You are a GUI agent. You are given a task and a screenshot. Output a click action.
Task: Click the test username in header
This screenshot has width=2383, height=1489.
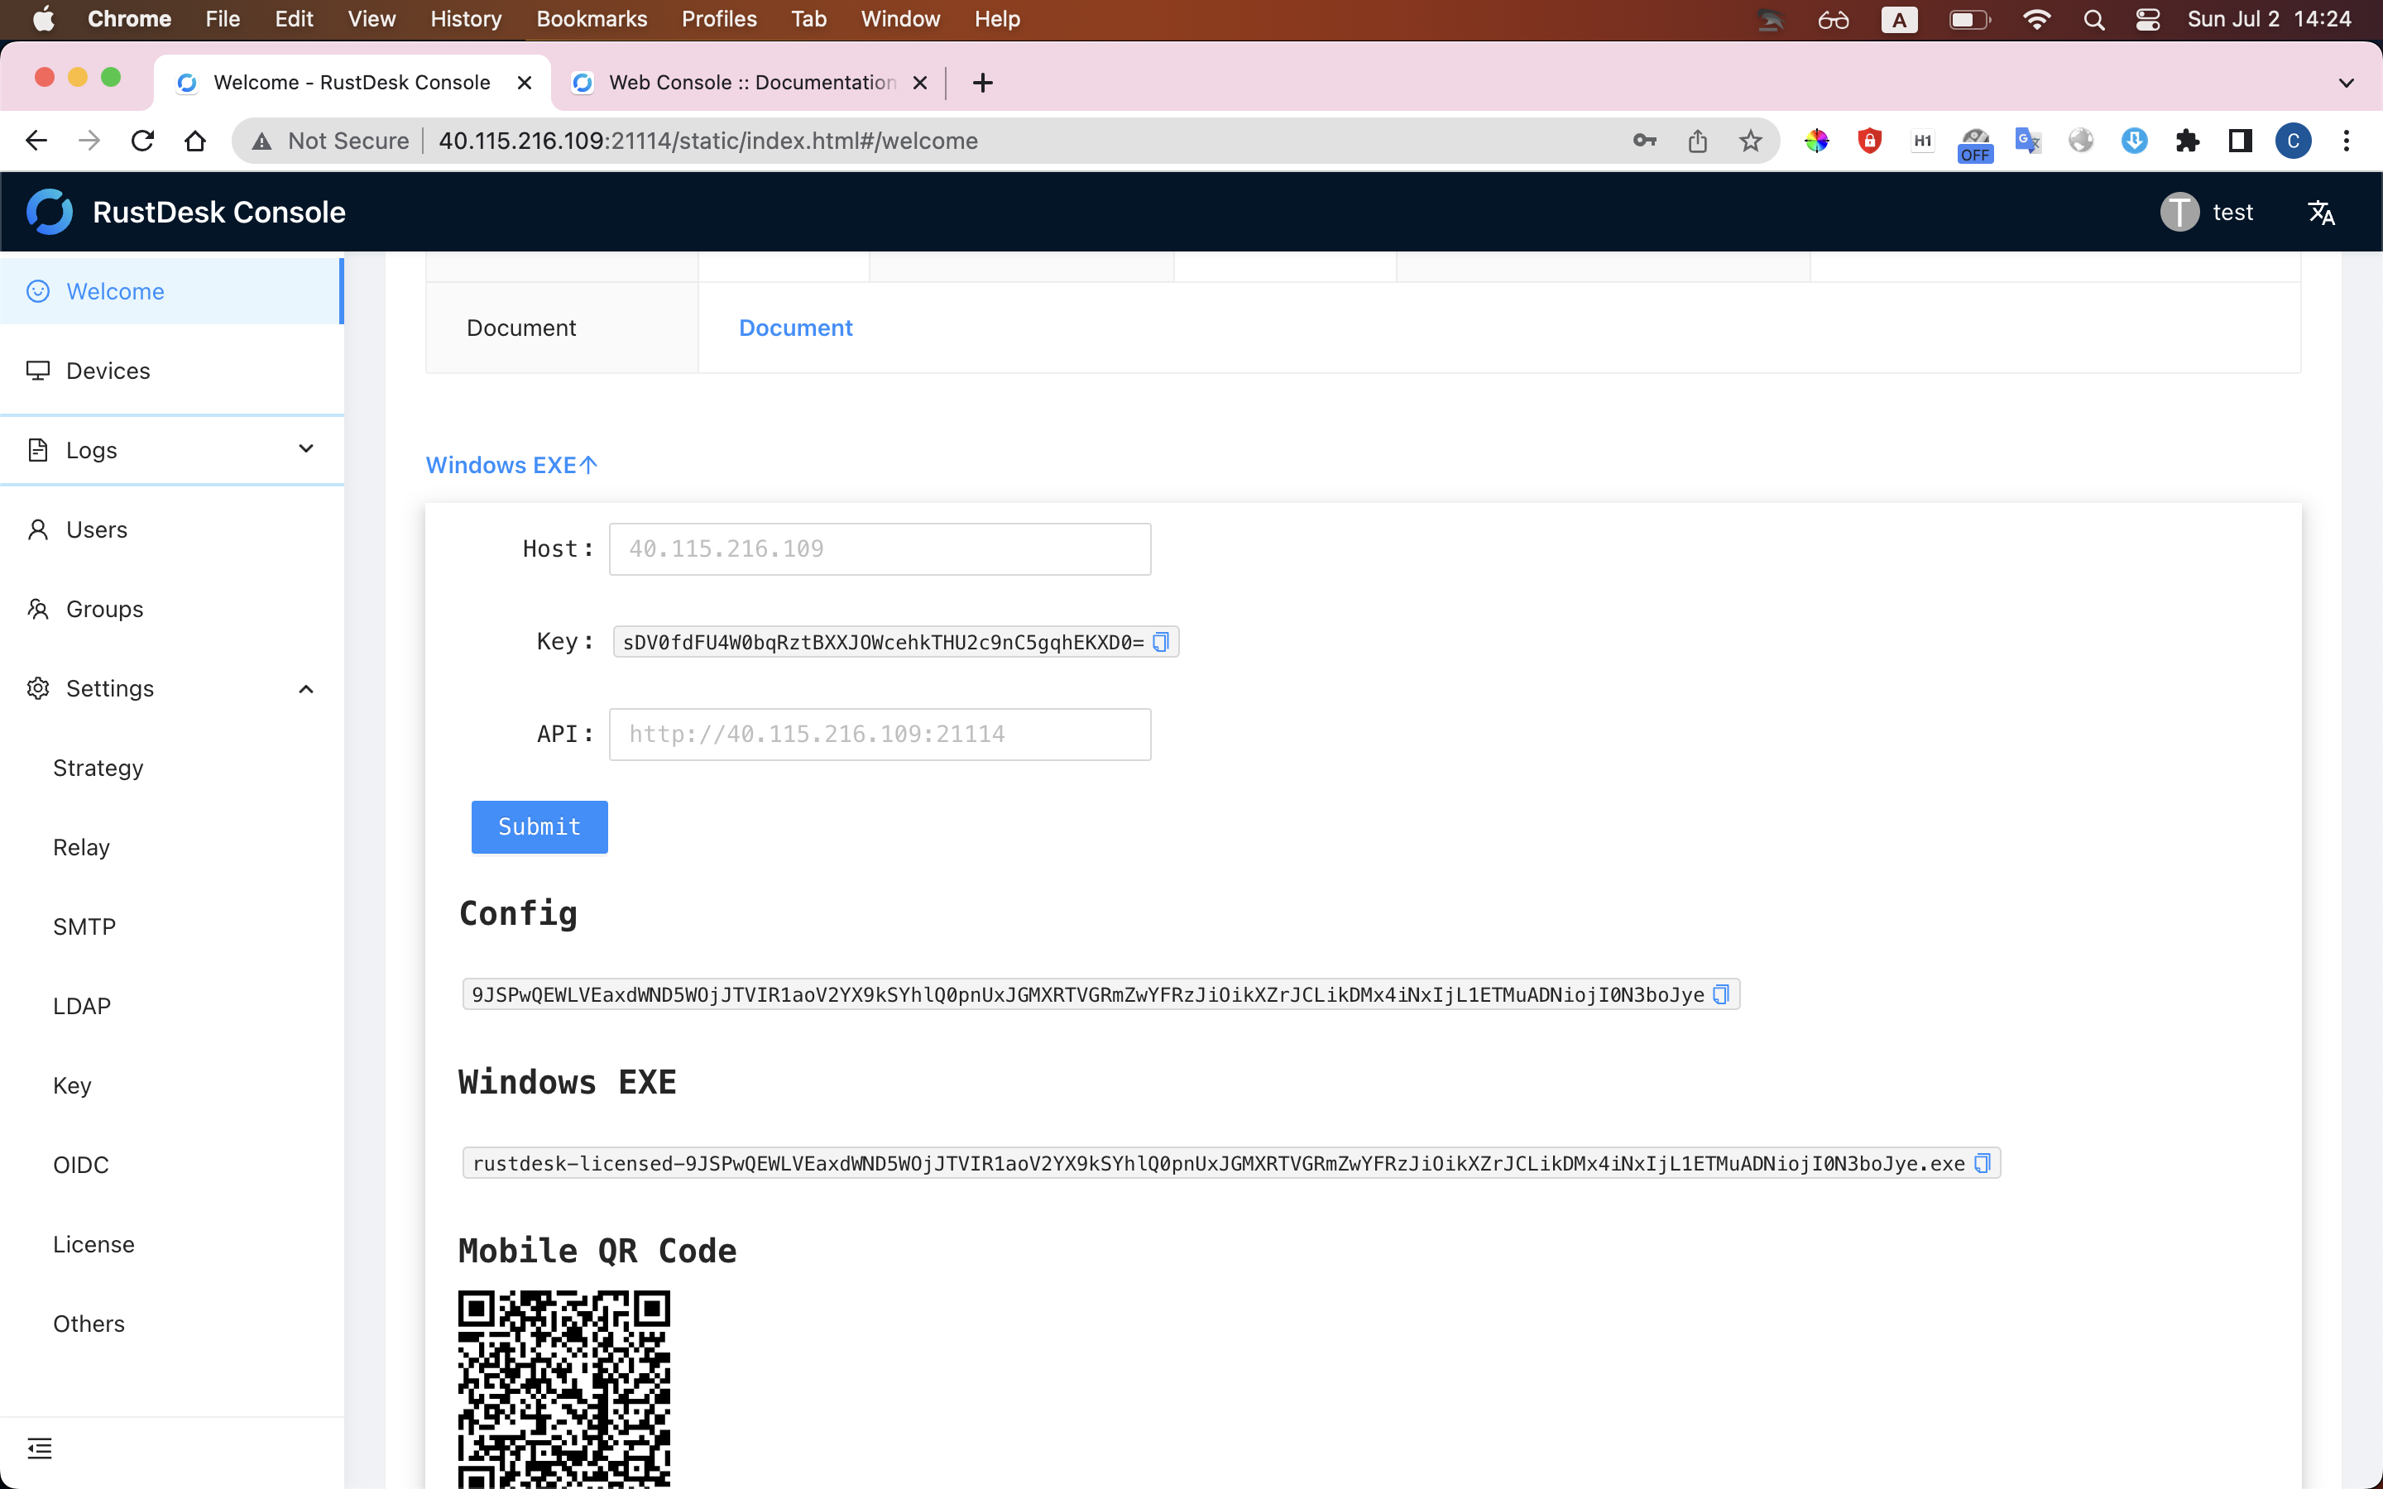point(2232,212)
